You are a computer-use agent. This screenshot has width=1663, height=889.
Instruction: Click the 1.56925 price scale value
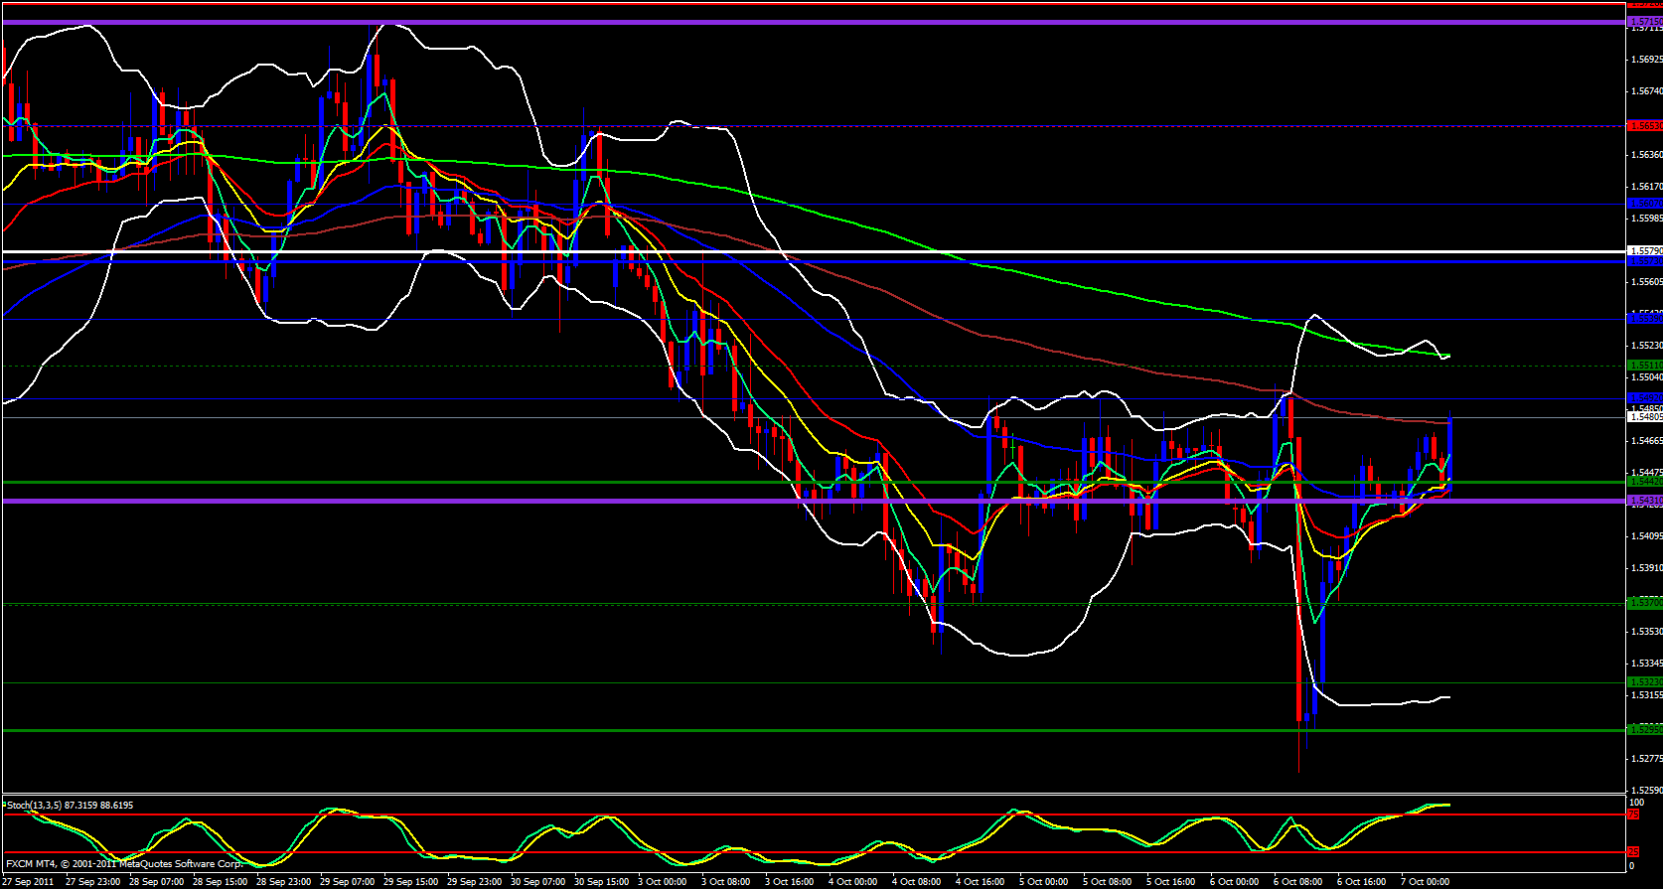point(1646,60)
